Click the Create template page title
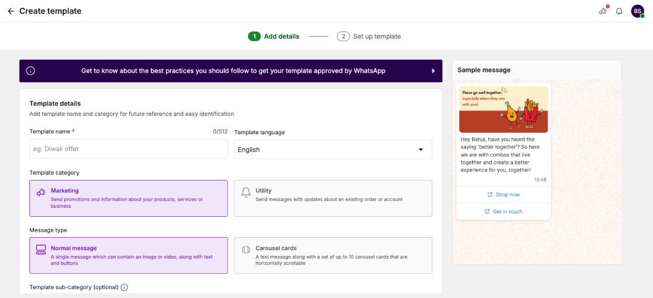The height and width of the screenshot is (298, 653). point(50,11)
